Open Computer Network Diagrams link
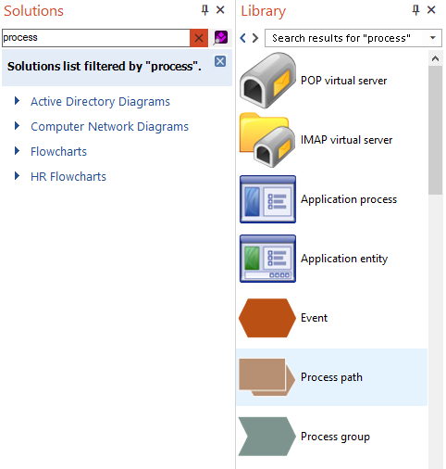The height and width of the screenshot is (469, 446). (x=109, y=127)
